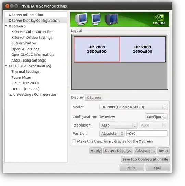Image resolution: width=185 pixels, height=186 pixels.
Task: Click the Configure... button
Action: tap(157, 117)
